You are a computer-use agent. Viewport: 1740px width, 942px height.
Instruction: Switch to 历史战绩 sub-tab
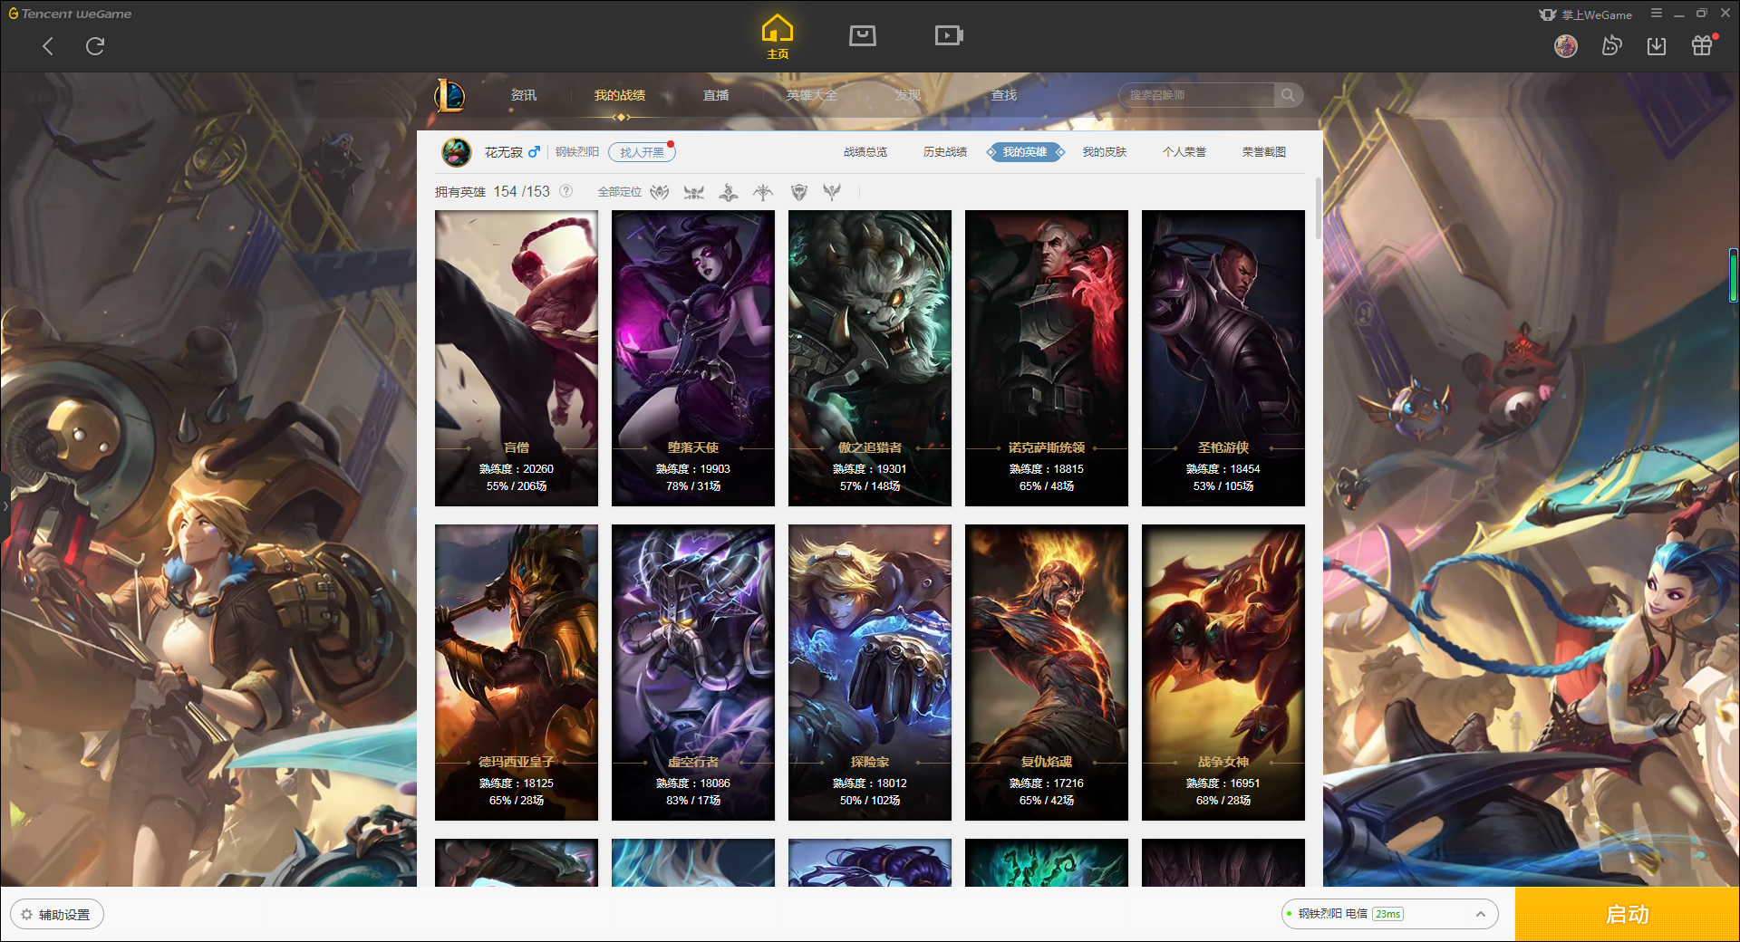945,152
